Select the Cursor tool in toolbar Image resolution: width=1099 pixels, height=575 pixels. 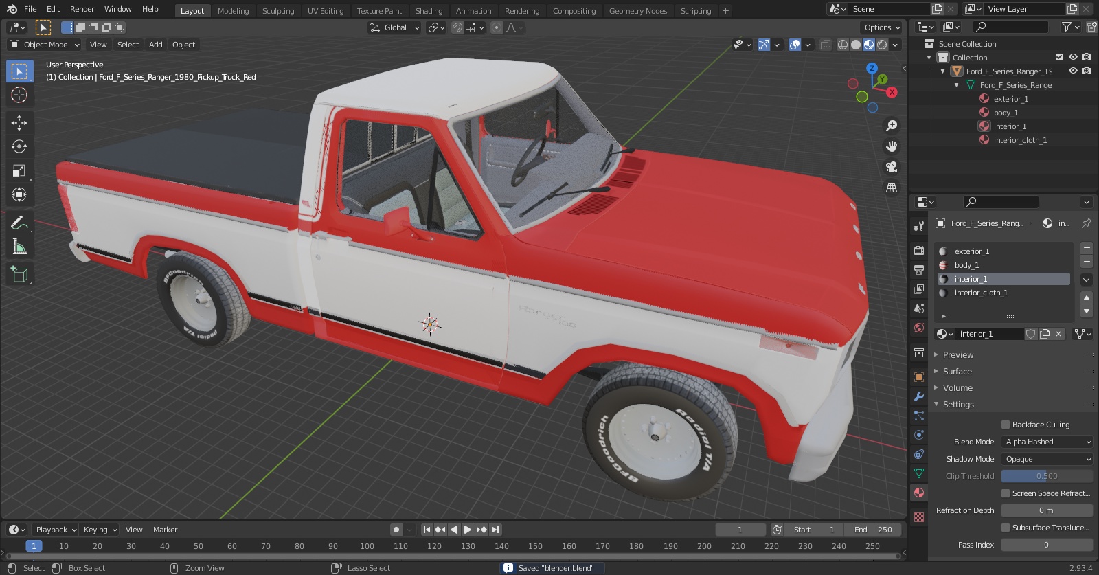coord(19,95)
